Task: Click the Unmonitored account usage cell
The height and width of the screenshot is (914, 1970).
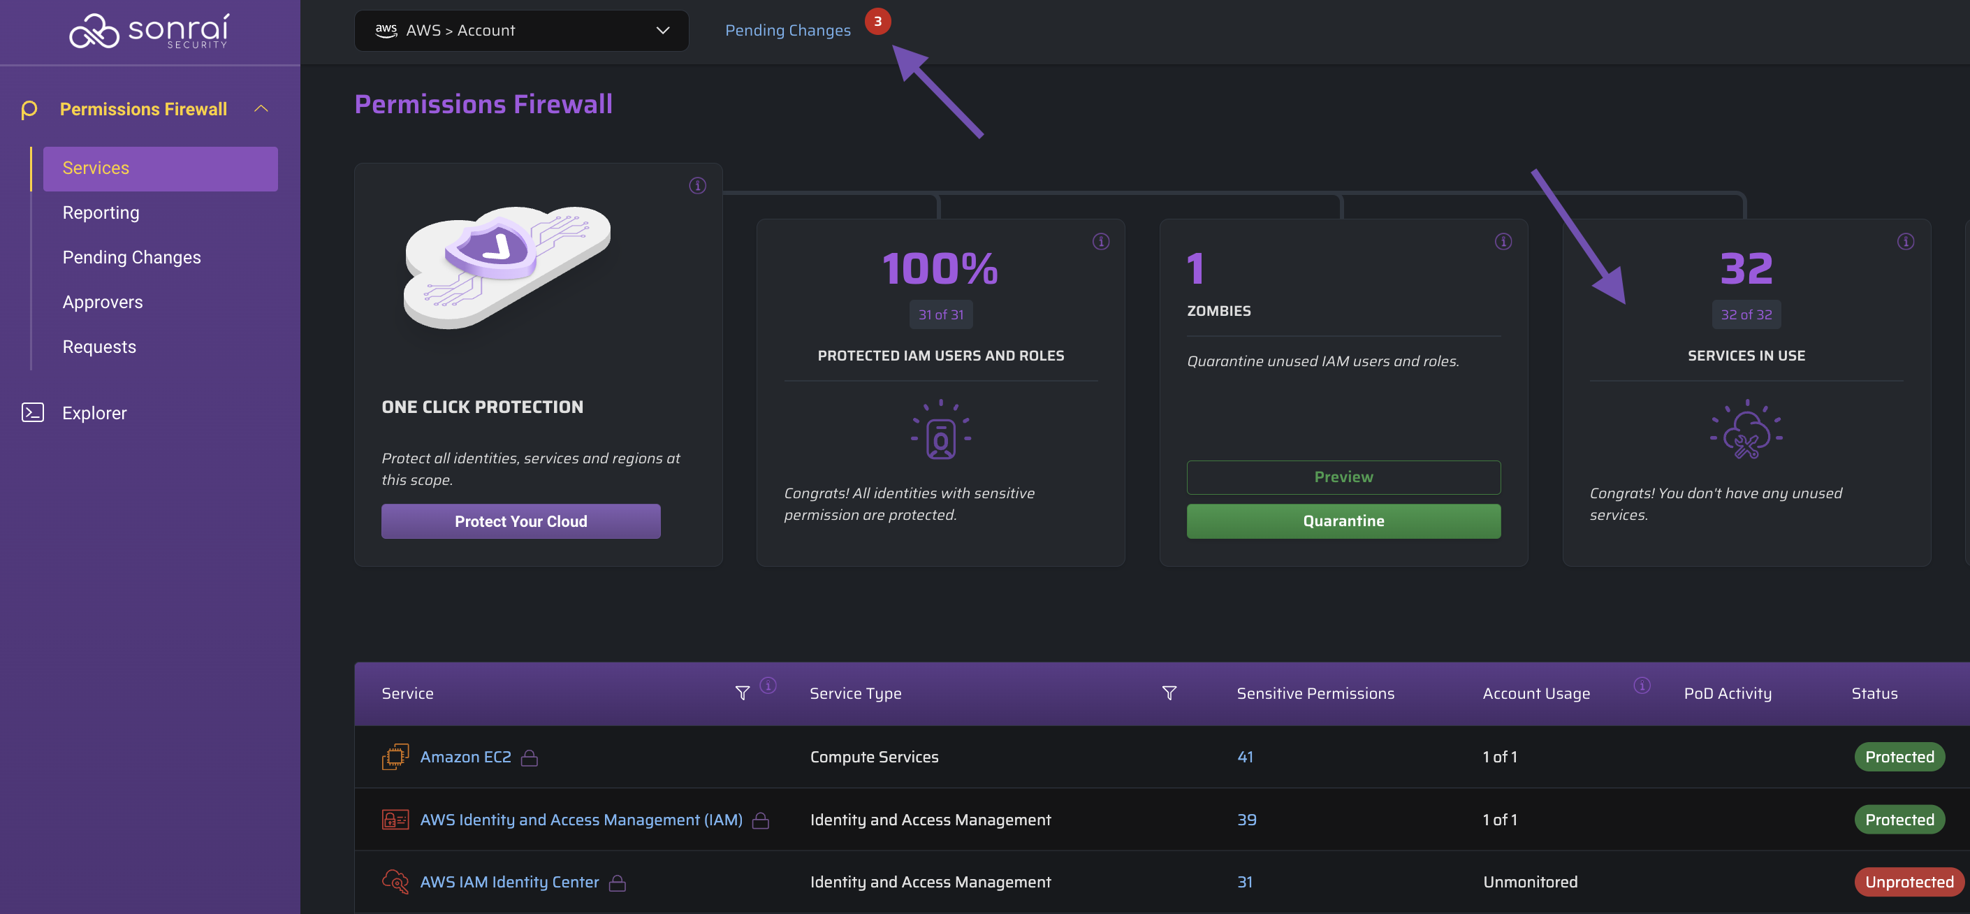Action: coord(1529,882)
